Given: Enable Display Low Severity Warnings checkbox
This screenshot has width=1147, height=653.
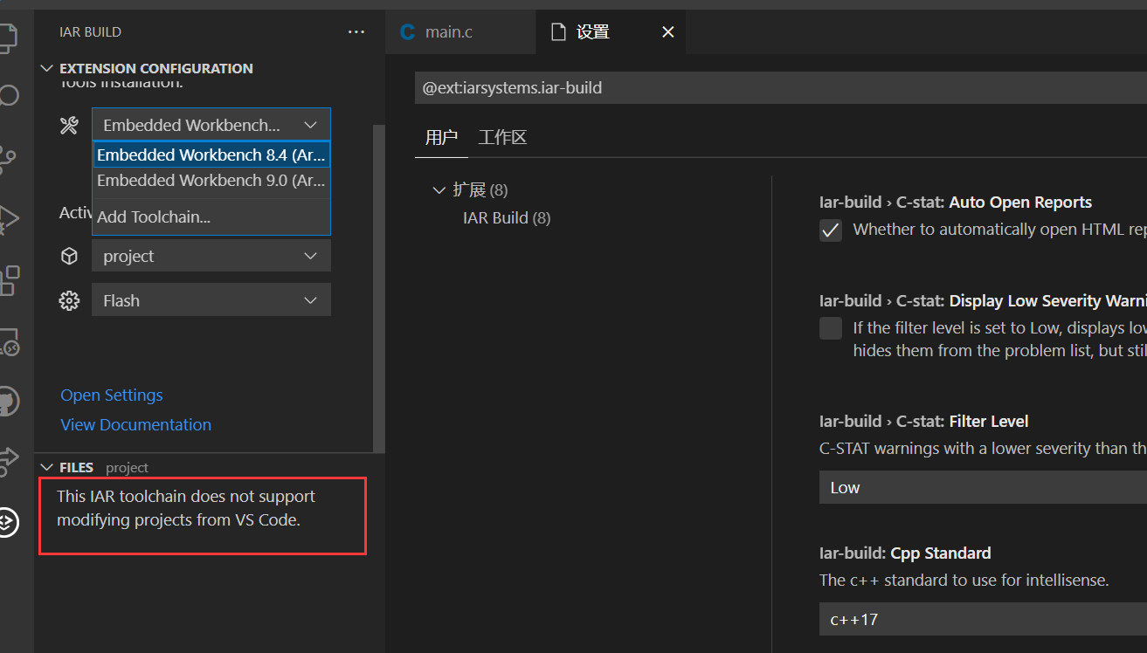Looking at the screenshot, I should (831, 328).
